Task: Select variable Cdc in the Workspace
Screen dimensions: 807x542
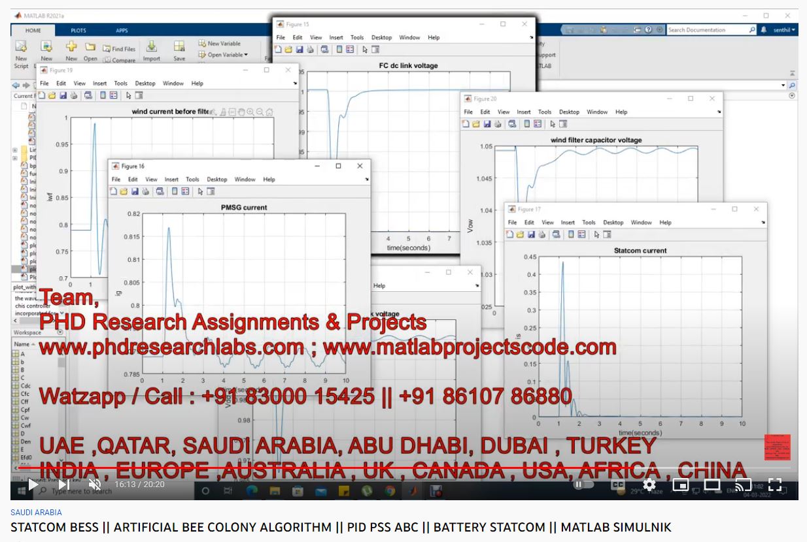Action: (x=26, y=385)
